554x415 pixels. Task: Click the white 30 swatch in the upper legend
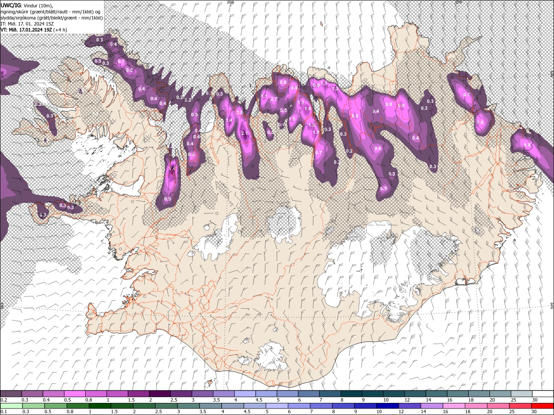click(543, 394)
